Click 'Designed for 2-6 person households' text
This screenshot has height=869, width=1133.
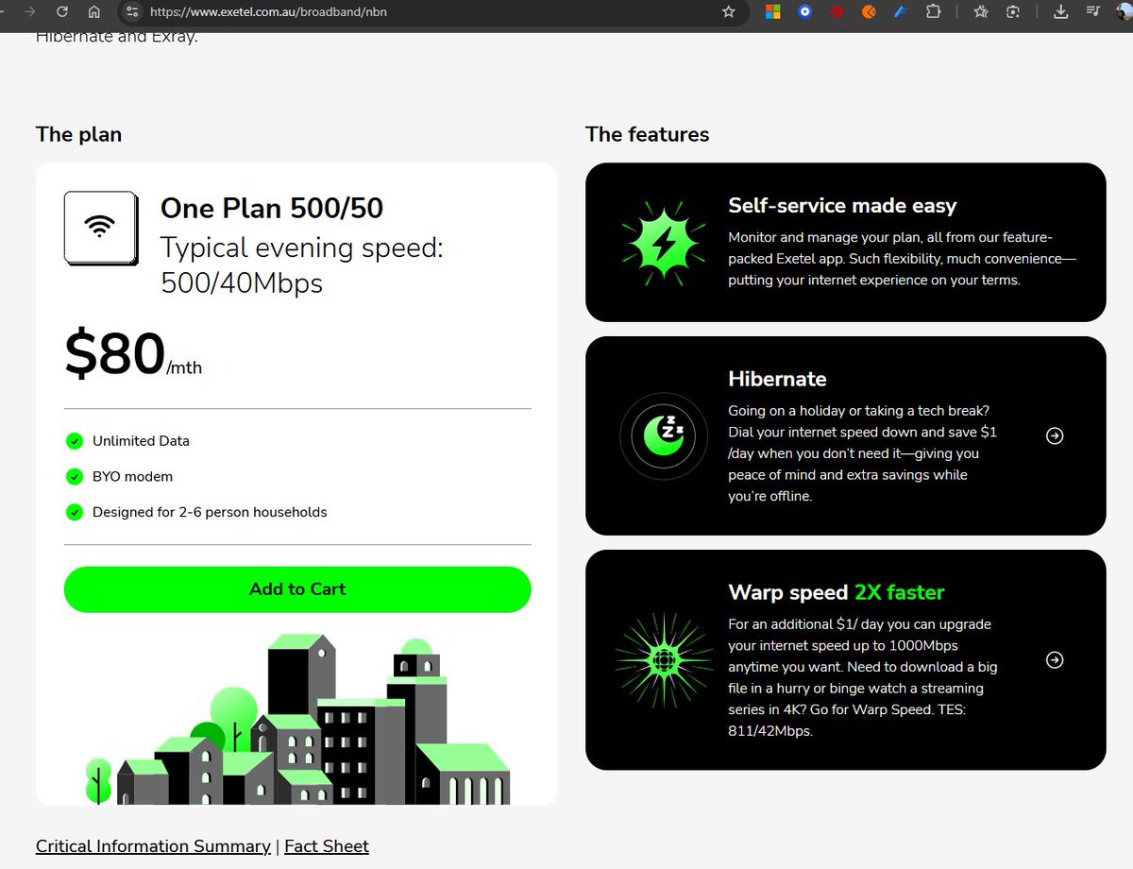[x=210, y=512]
